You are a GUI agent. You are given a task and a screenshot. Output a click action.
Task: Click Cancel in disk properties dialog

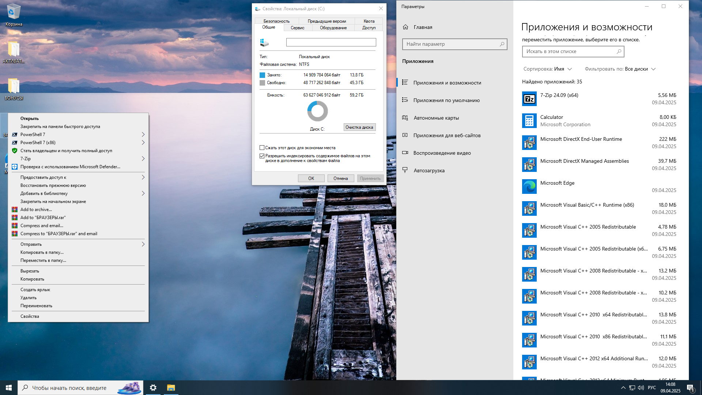340,178
